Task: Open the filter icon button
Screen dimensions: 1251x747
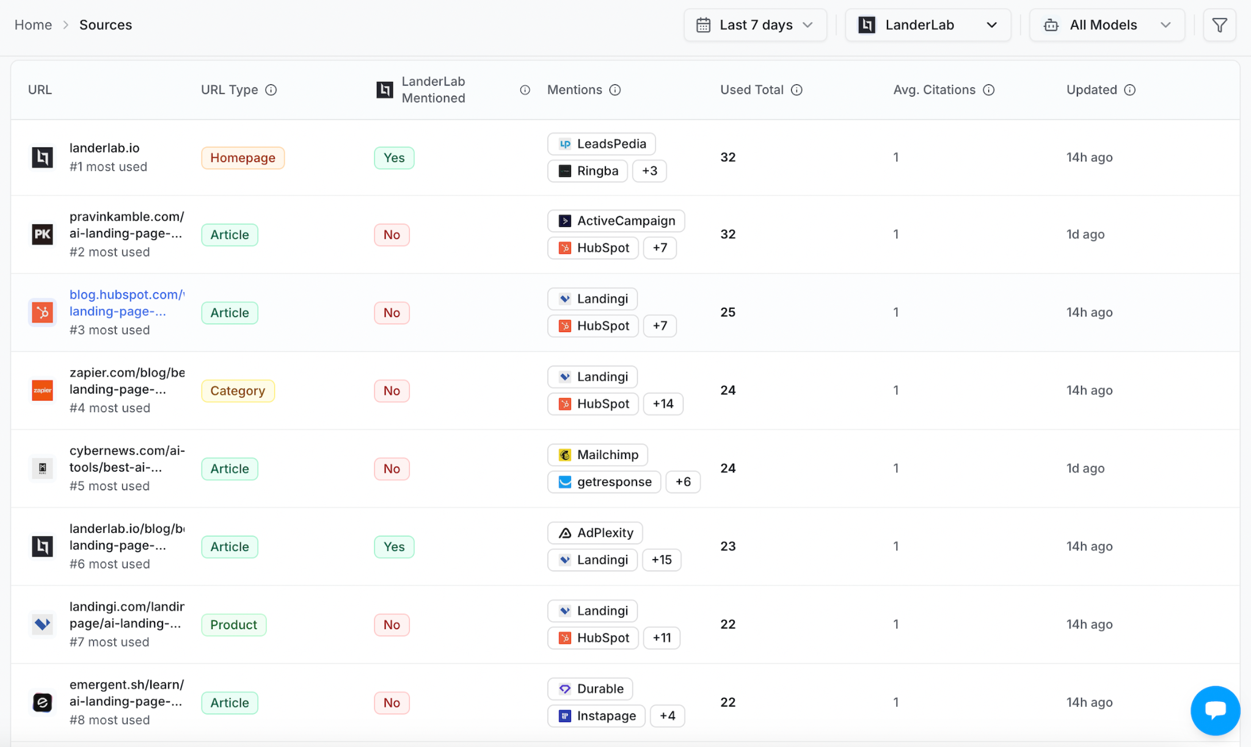Action: (x=1219, y=25)
